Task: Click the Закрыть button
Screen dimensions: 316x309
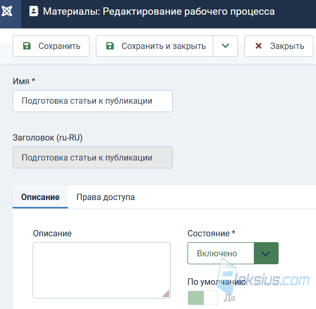Action: pos(279,46)
